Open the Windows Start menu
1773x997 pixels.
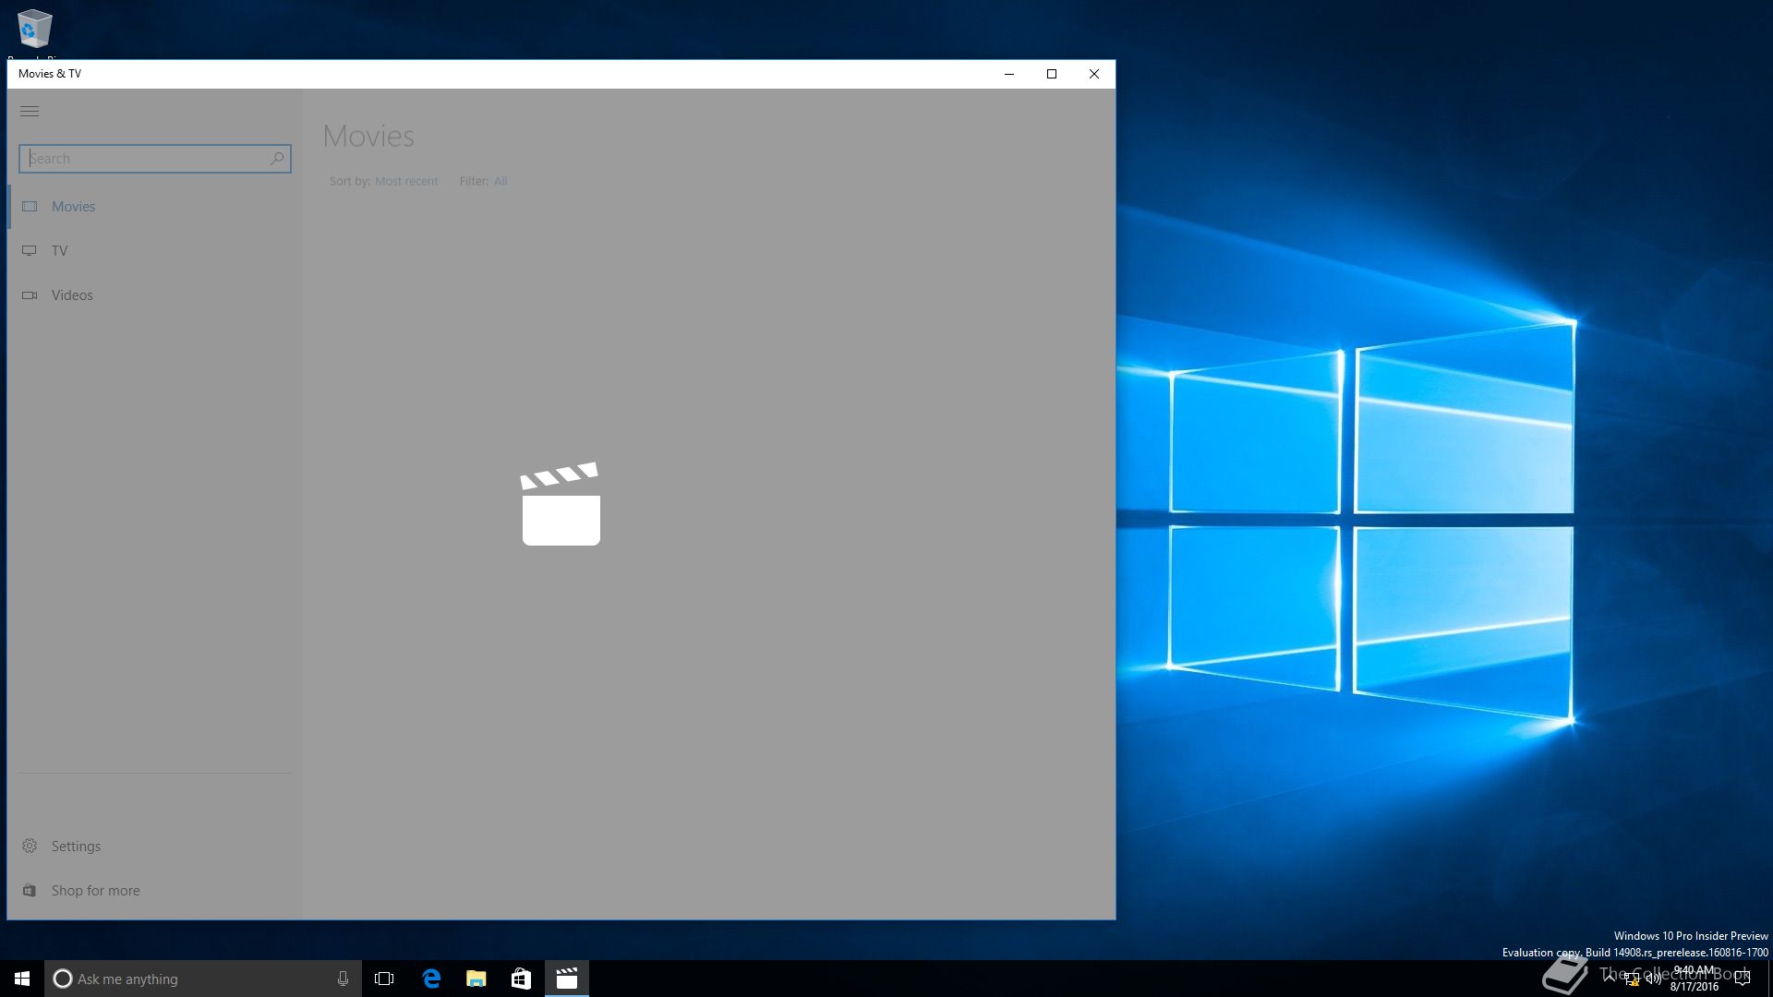[x=22, y=979]
